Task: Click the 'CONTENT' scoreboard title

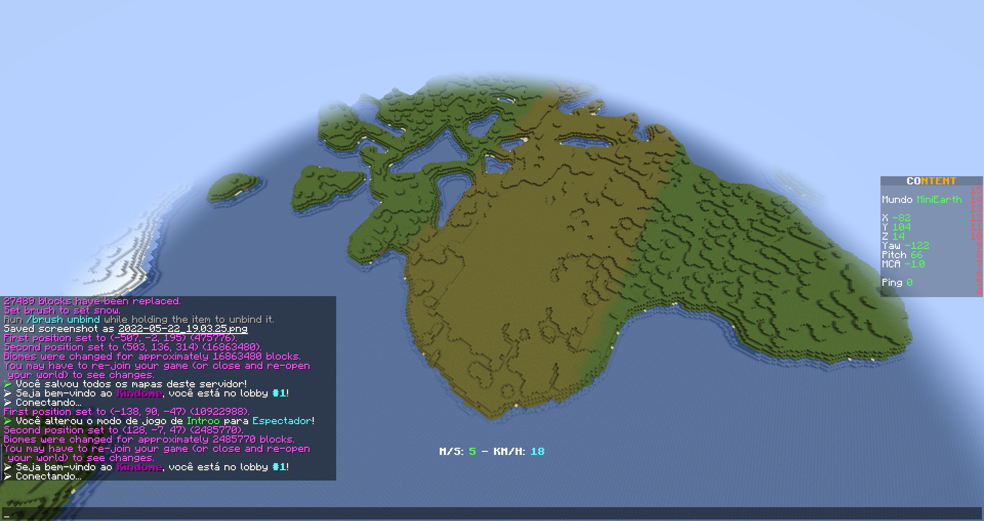Action: coord(931,181)
